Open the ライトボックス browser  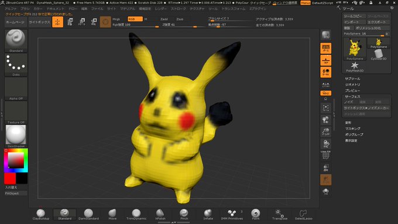pos(39,22)
